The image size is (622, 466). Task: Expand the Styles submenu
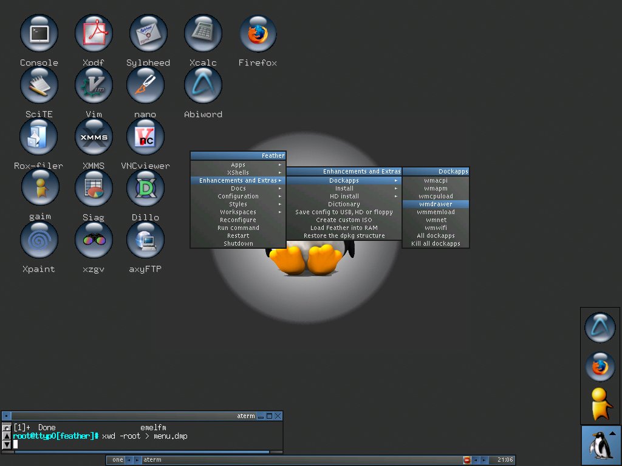coord(238,204)
